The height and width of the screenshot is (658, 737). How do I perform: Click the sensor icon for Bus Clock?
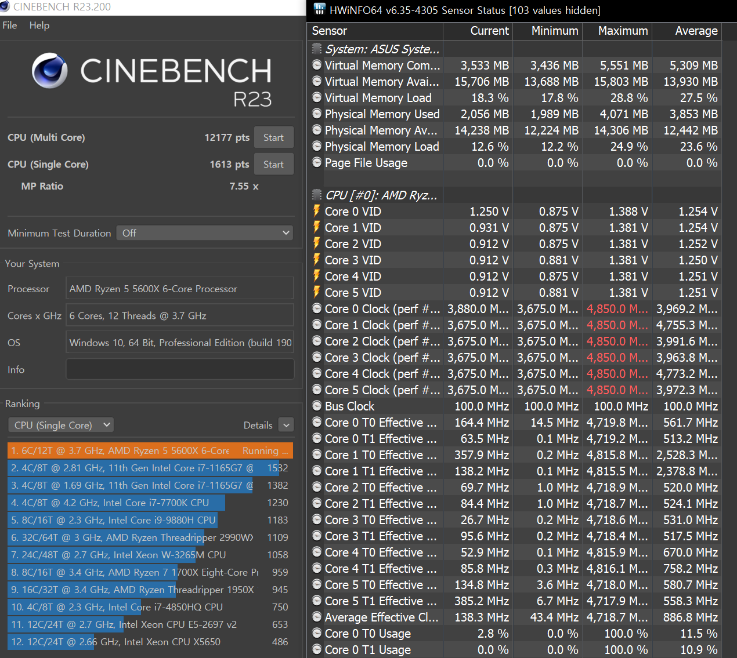coord(317,406)
